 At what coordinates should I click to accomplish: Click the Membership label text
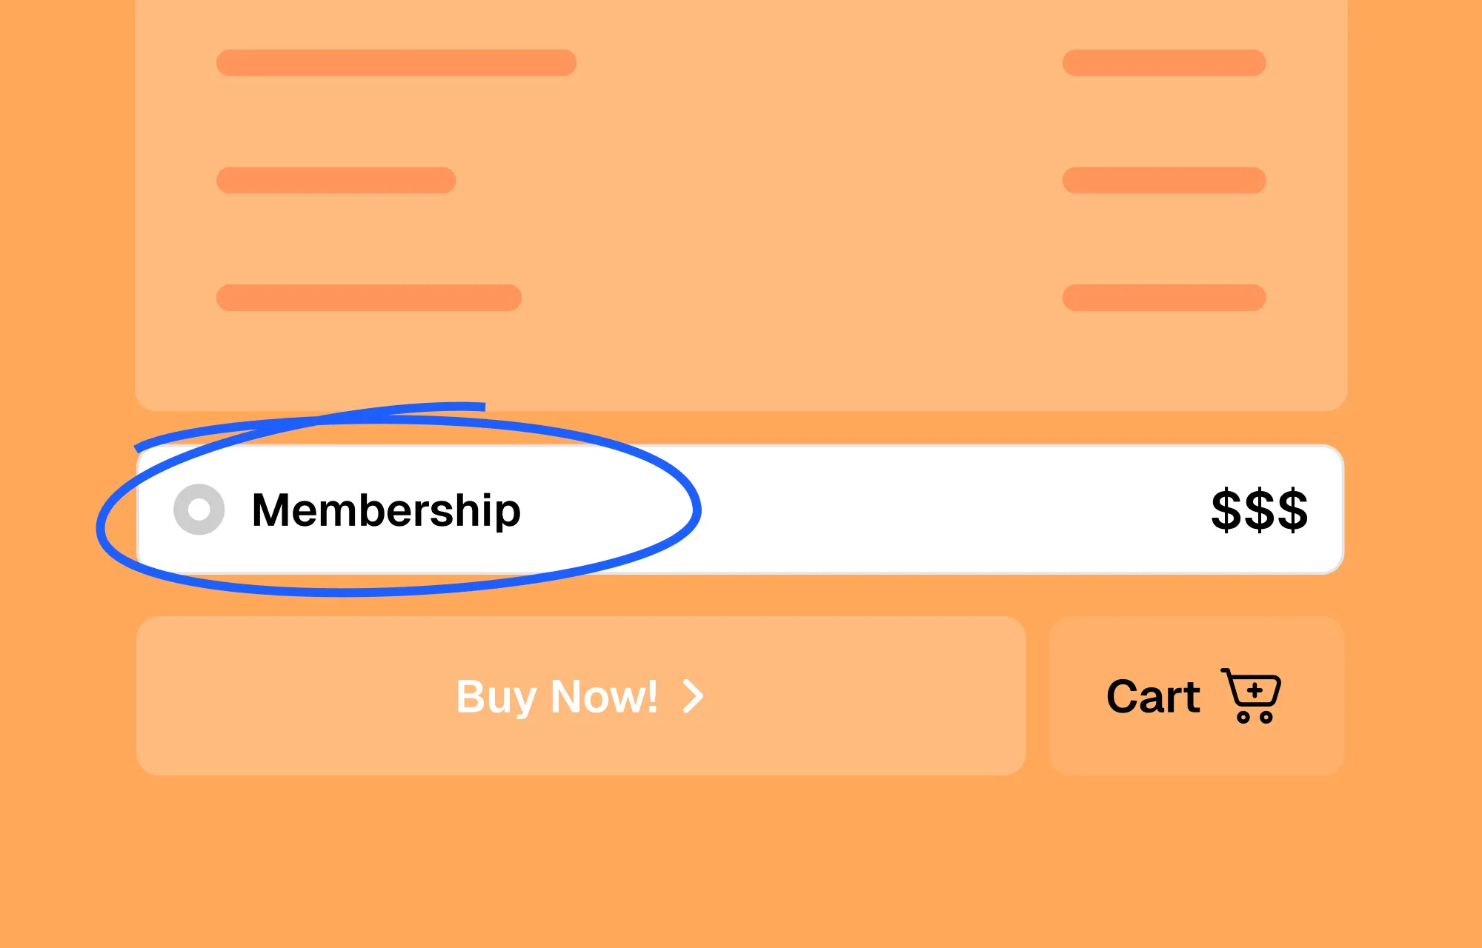coord(386,510)
